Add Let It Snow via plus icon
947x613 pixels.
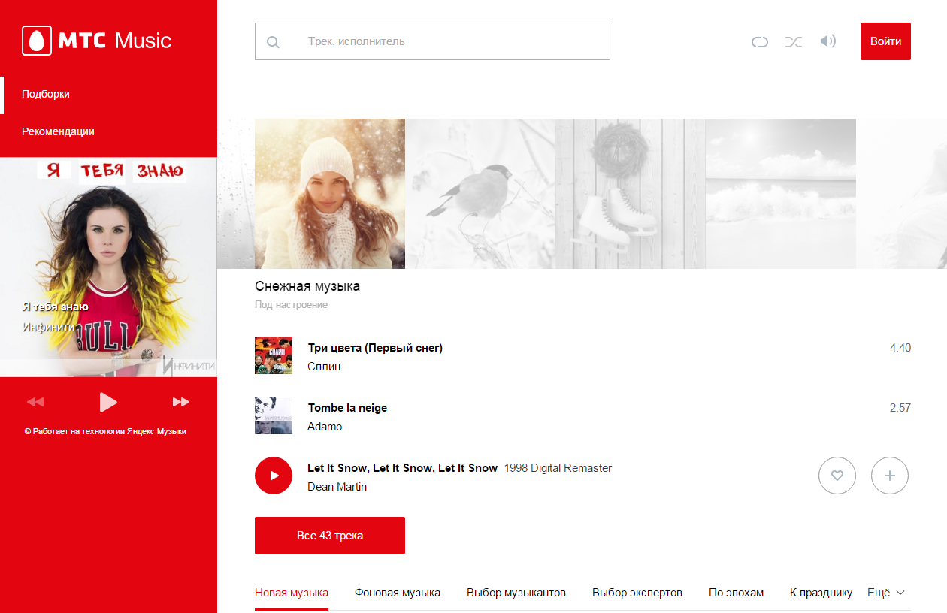(x=890, y=476)
